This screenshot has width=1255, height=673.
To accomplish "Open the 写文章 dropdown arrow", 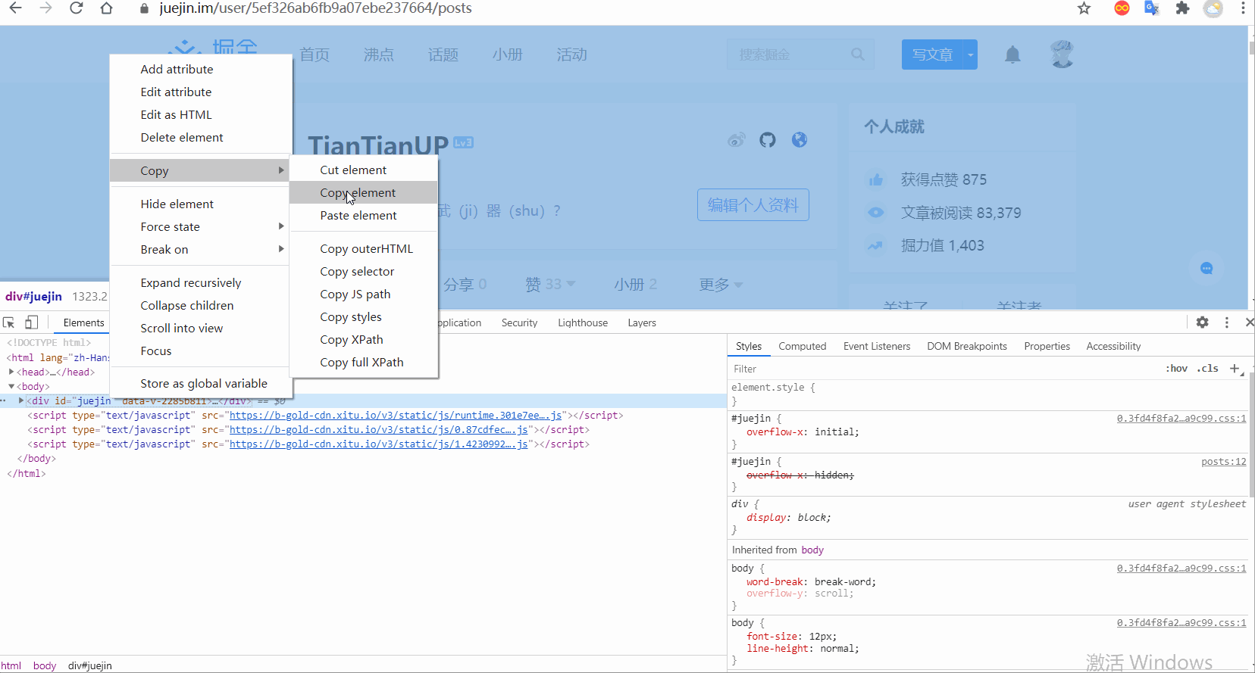I will (x=970, y=55).
